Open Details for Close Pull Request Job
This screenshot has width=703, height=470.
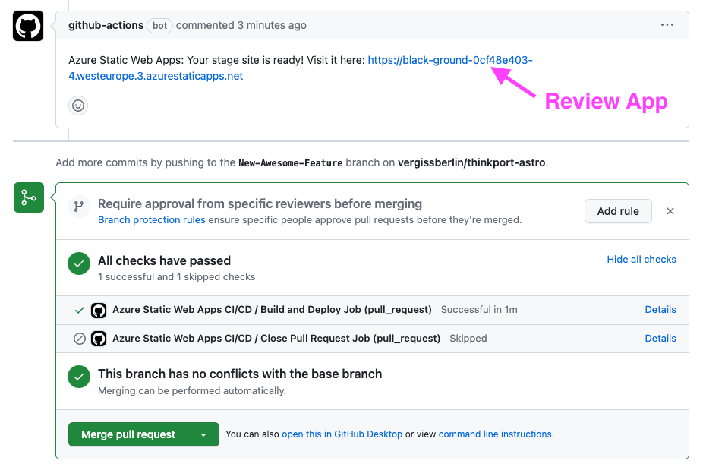coord(660,338)
